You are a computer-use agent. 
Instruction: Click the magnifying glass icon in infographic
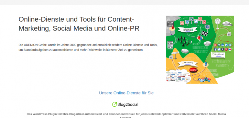tap(189, 43)
